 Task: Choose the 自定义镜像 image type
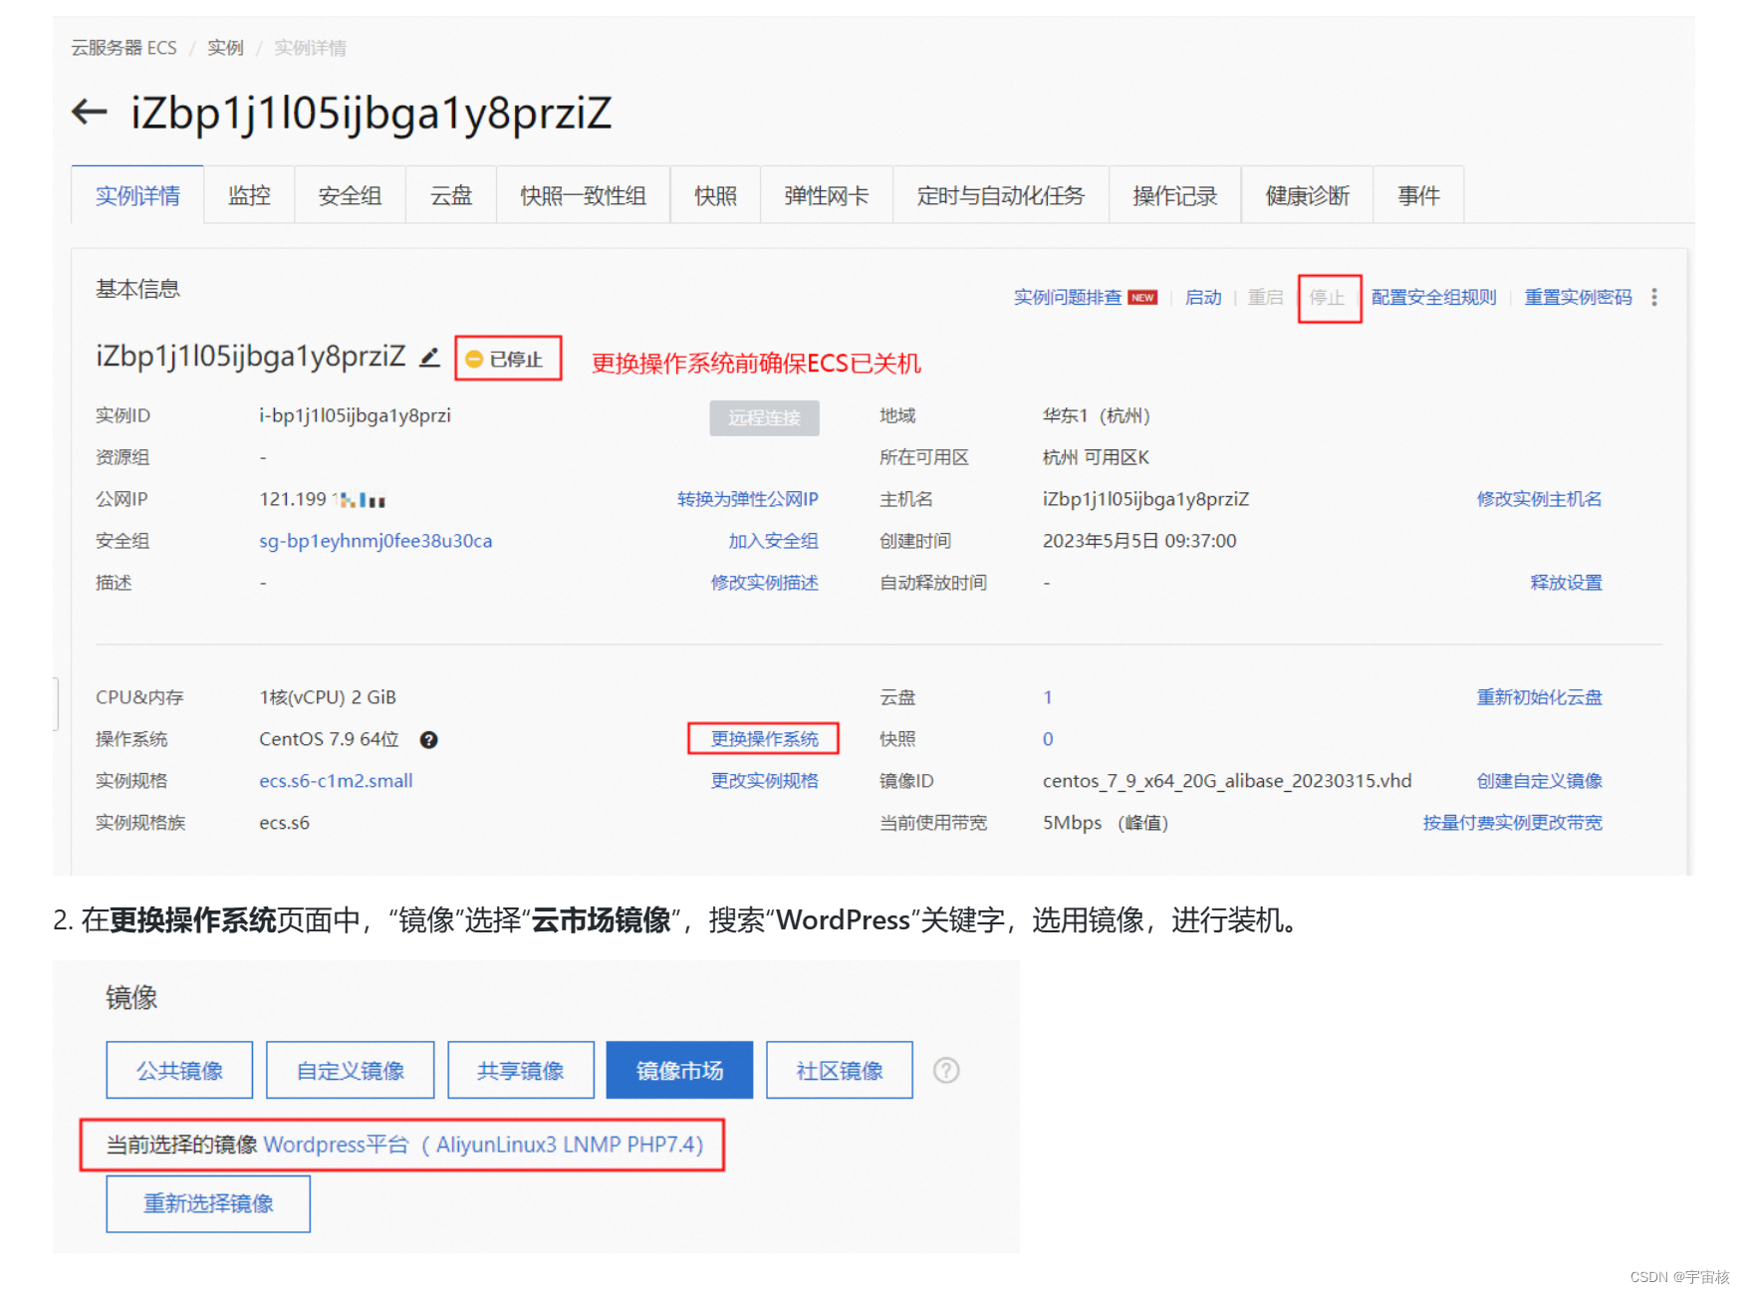point(351,1070)
